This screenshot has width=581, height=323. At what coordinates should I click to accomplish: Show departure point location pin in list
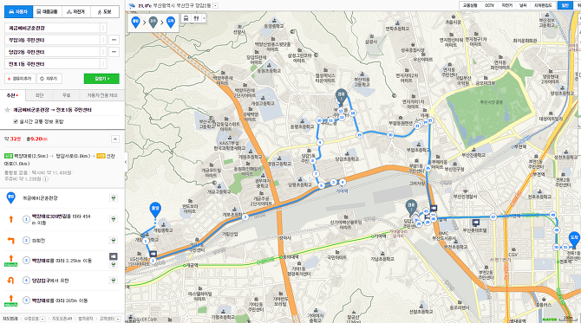click(x=114, y=198)
